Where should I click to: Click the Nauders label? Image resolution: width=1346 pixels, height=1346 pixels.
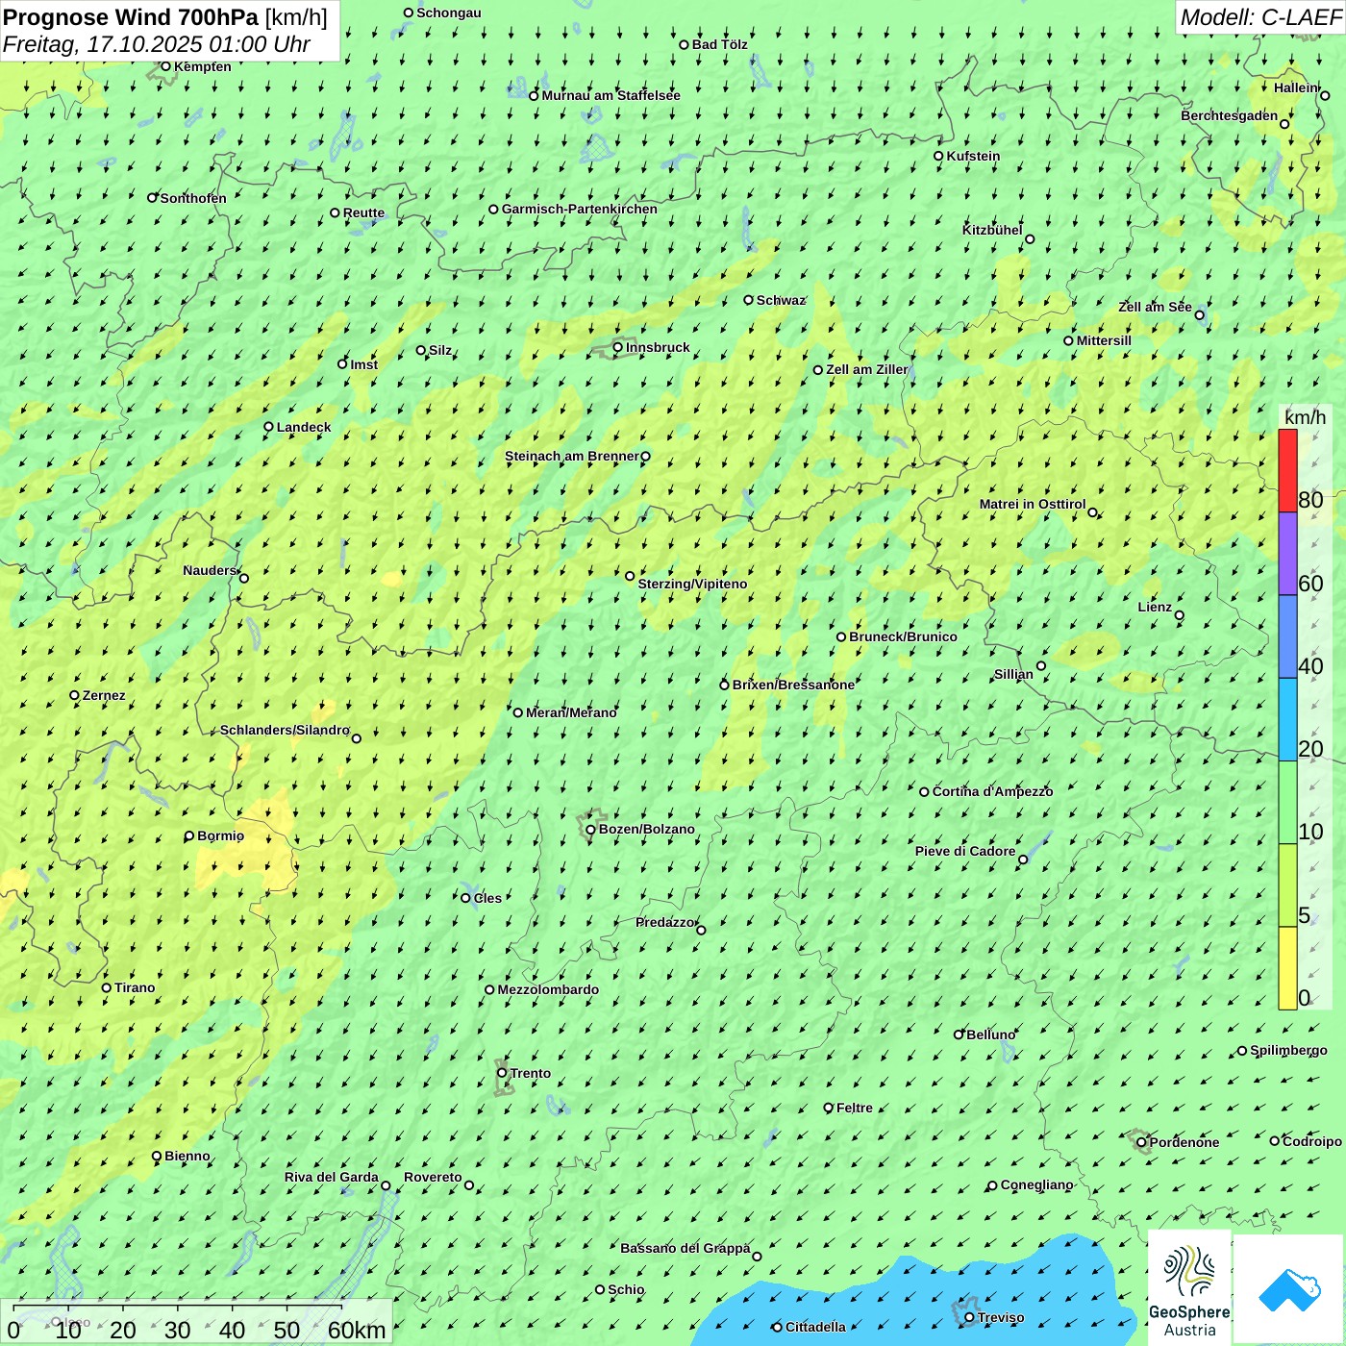(210, 570)
